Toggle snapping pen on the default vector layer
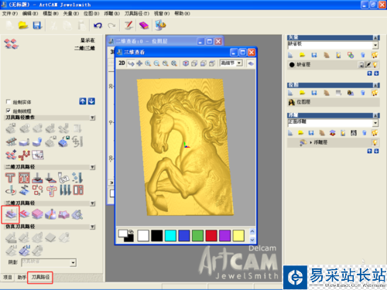This screenshot has width=387, height=290. tap(368, 64)
